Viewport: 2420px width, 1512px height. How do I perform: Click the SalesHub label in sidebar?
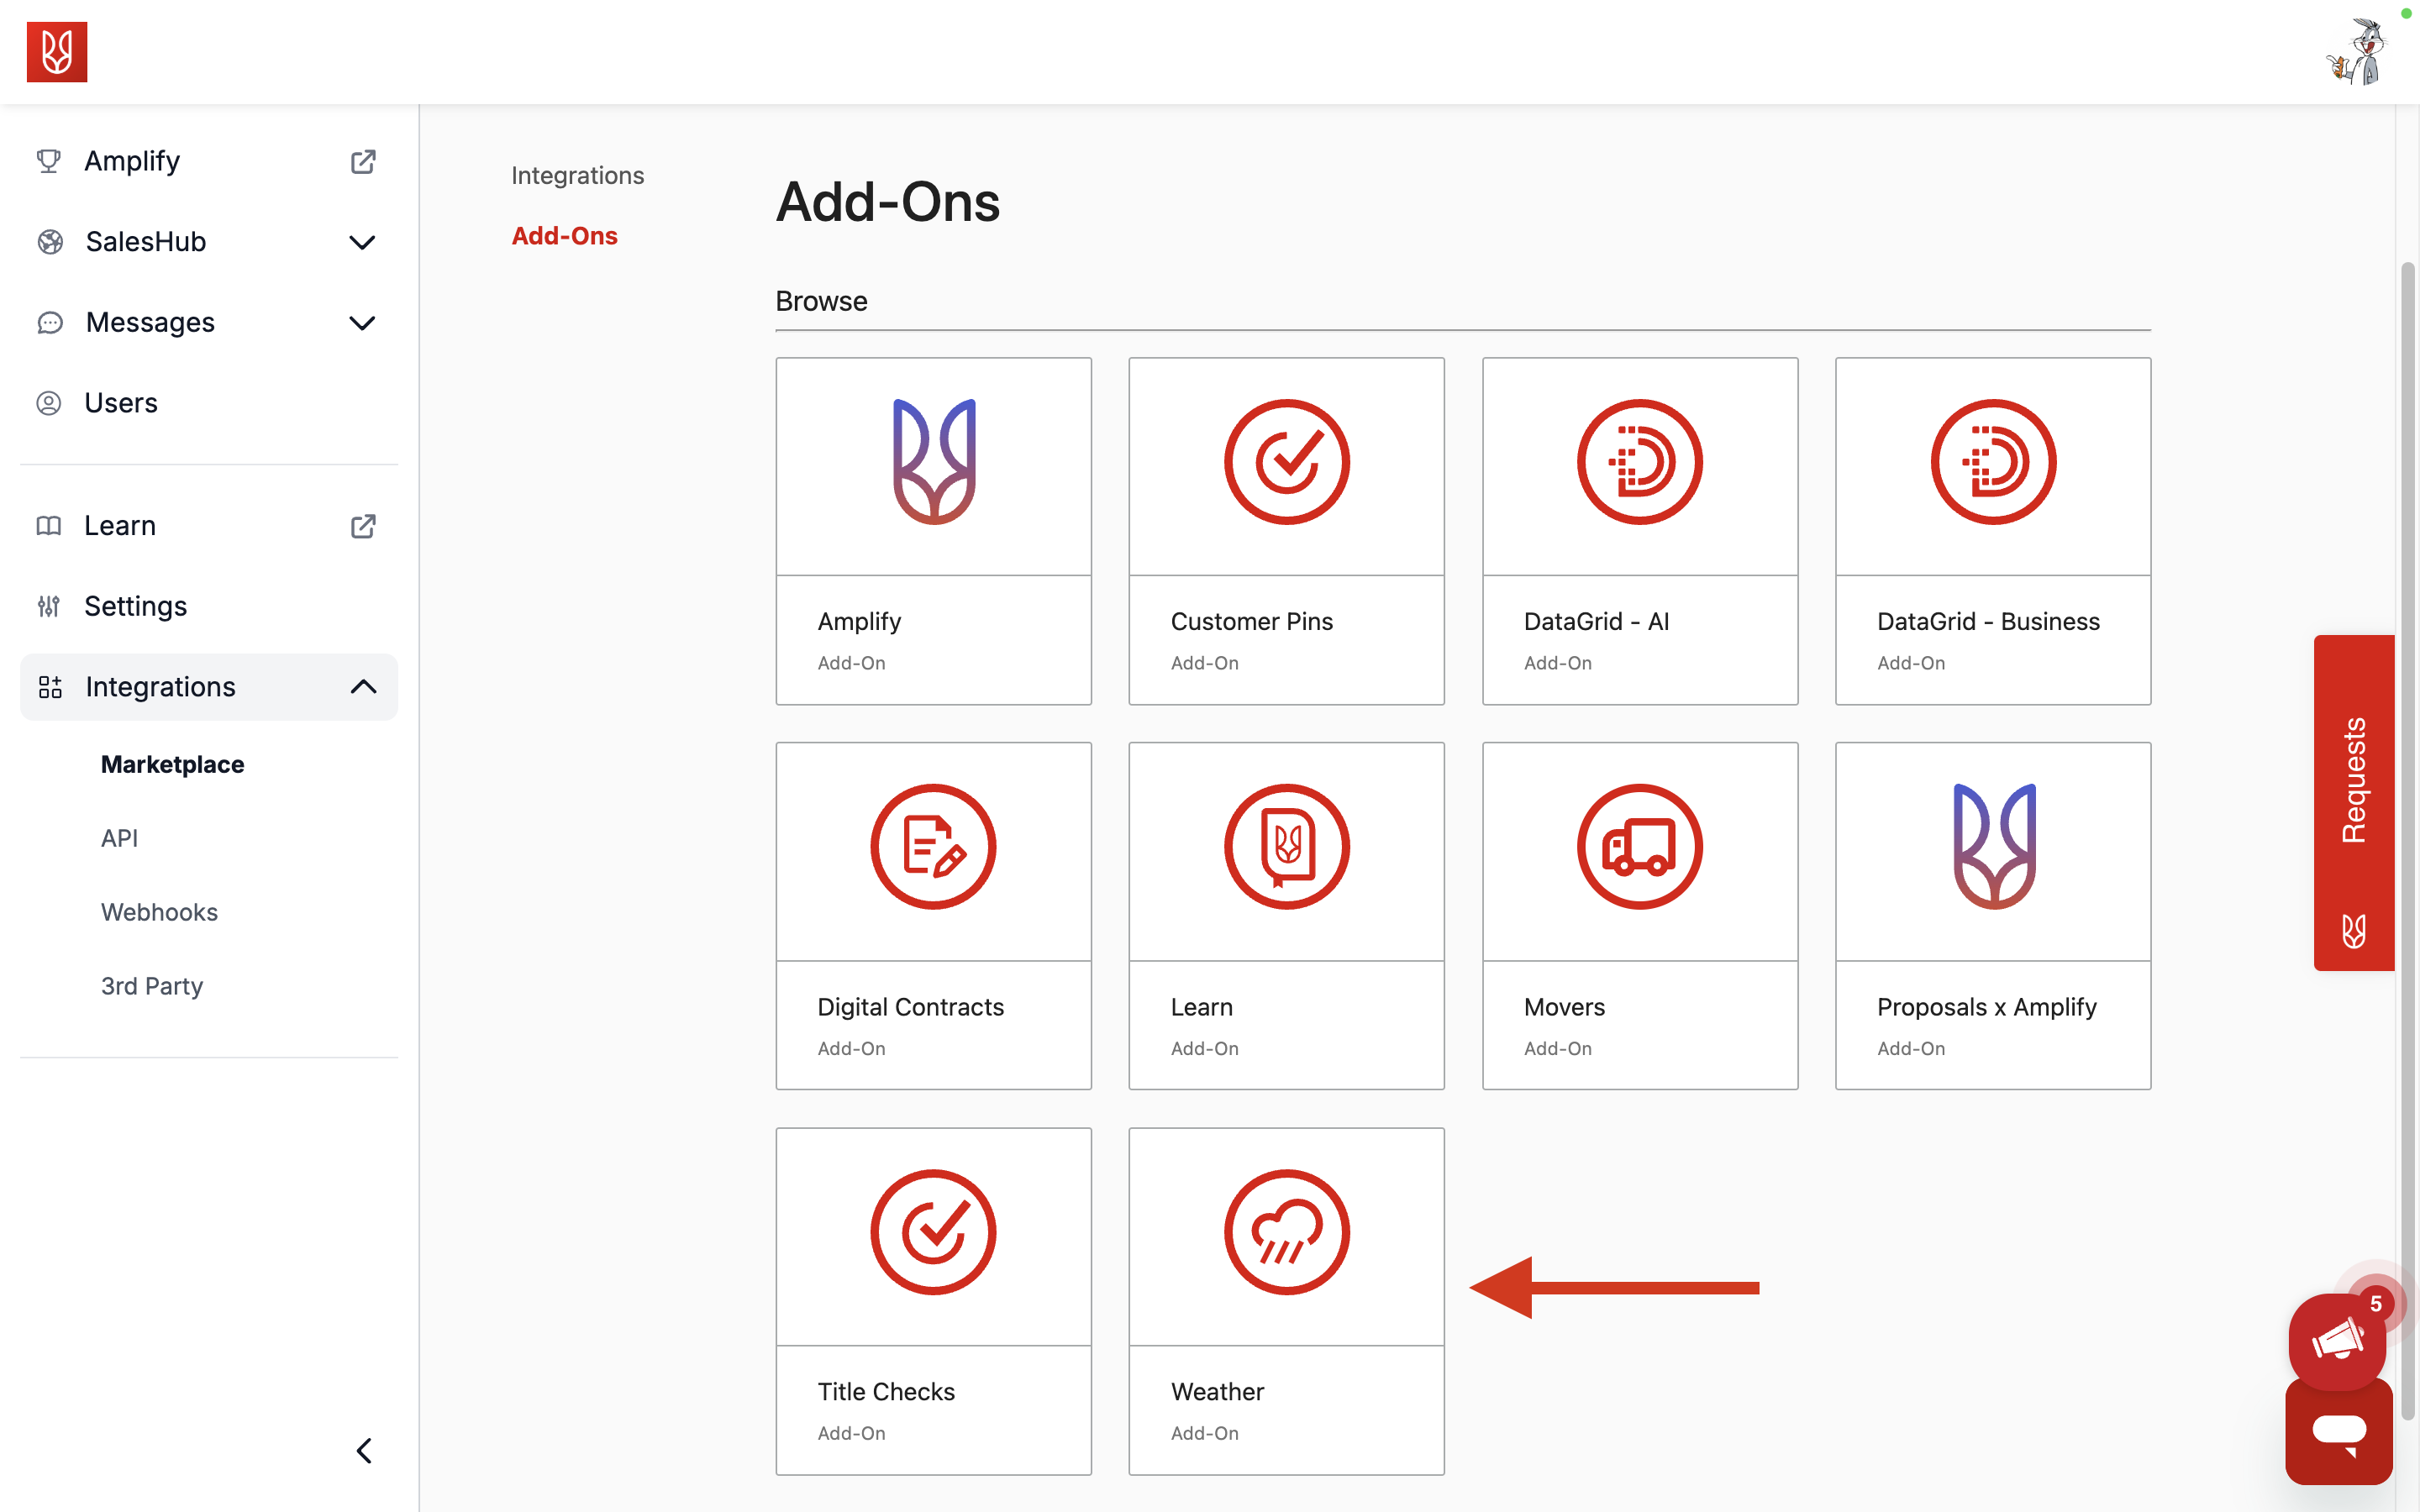pos(146,242)
